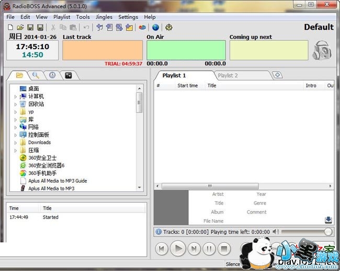340x271 pixels.
Task: Open the scheduler wheel icon
Action: coord(169,27)
